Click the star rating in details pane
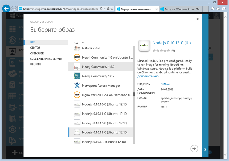The width and height of the screenshot is (229, 161). (161, 51)
